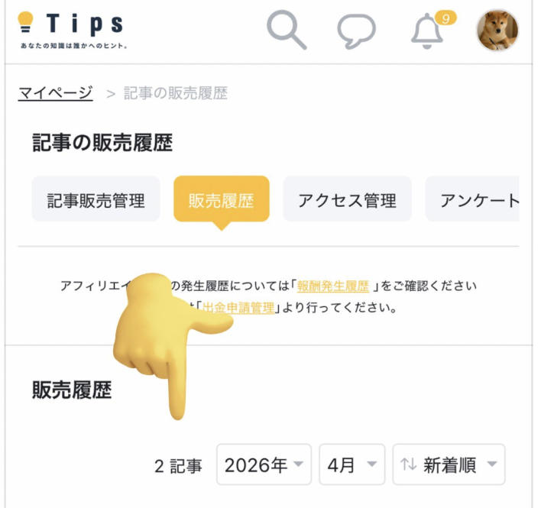
Task: Open the アクセス管理 tab
Action: click(x=348, y=199)
